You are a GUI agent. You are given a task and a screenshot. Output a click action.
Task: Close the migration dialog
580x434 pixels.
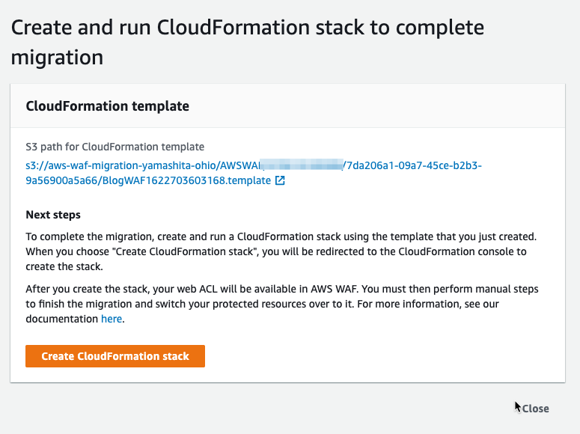click(535, 409)
